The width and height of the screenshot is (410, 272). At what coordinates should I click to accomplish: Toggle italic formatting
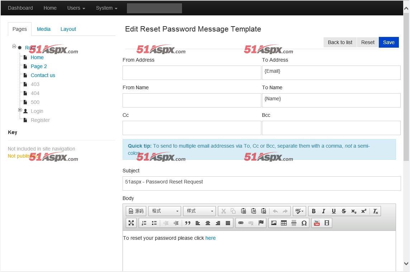pyautogui.click(x=324, y=211)
